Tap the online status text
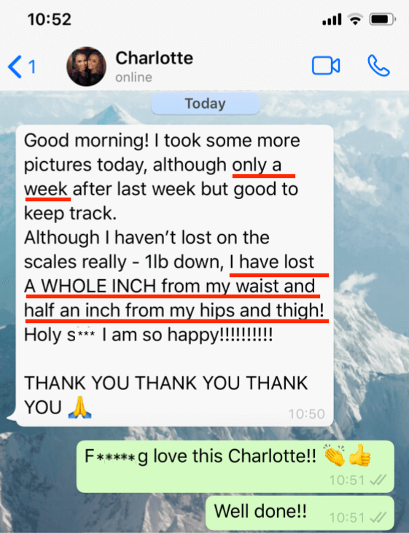 (133, 77)
